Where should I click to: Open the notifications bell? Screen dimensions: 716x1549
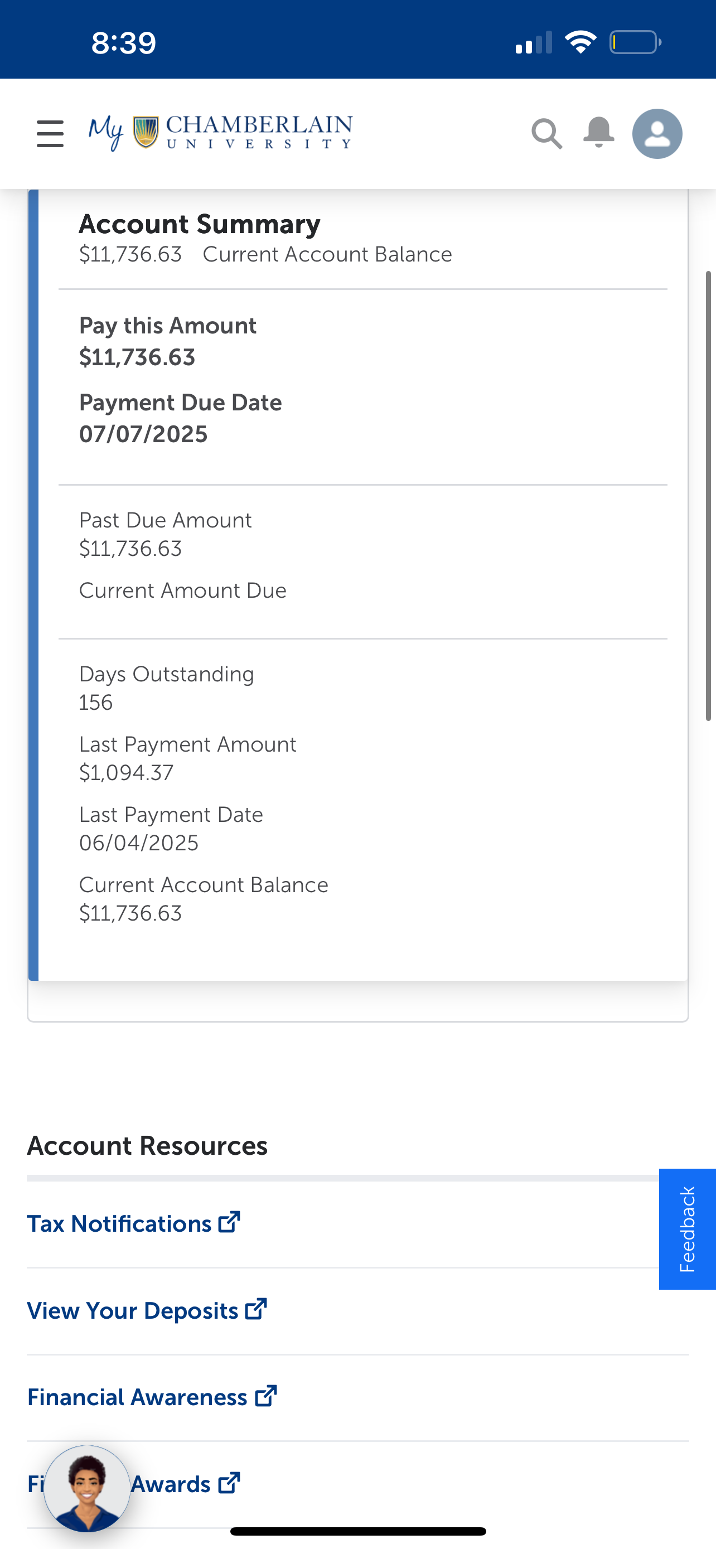[598, 132]
